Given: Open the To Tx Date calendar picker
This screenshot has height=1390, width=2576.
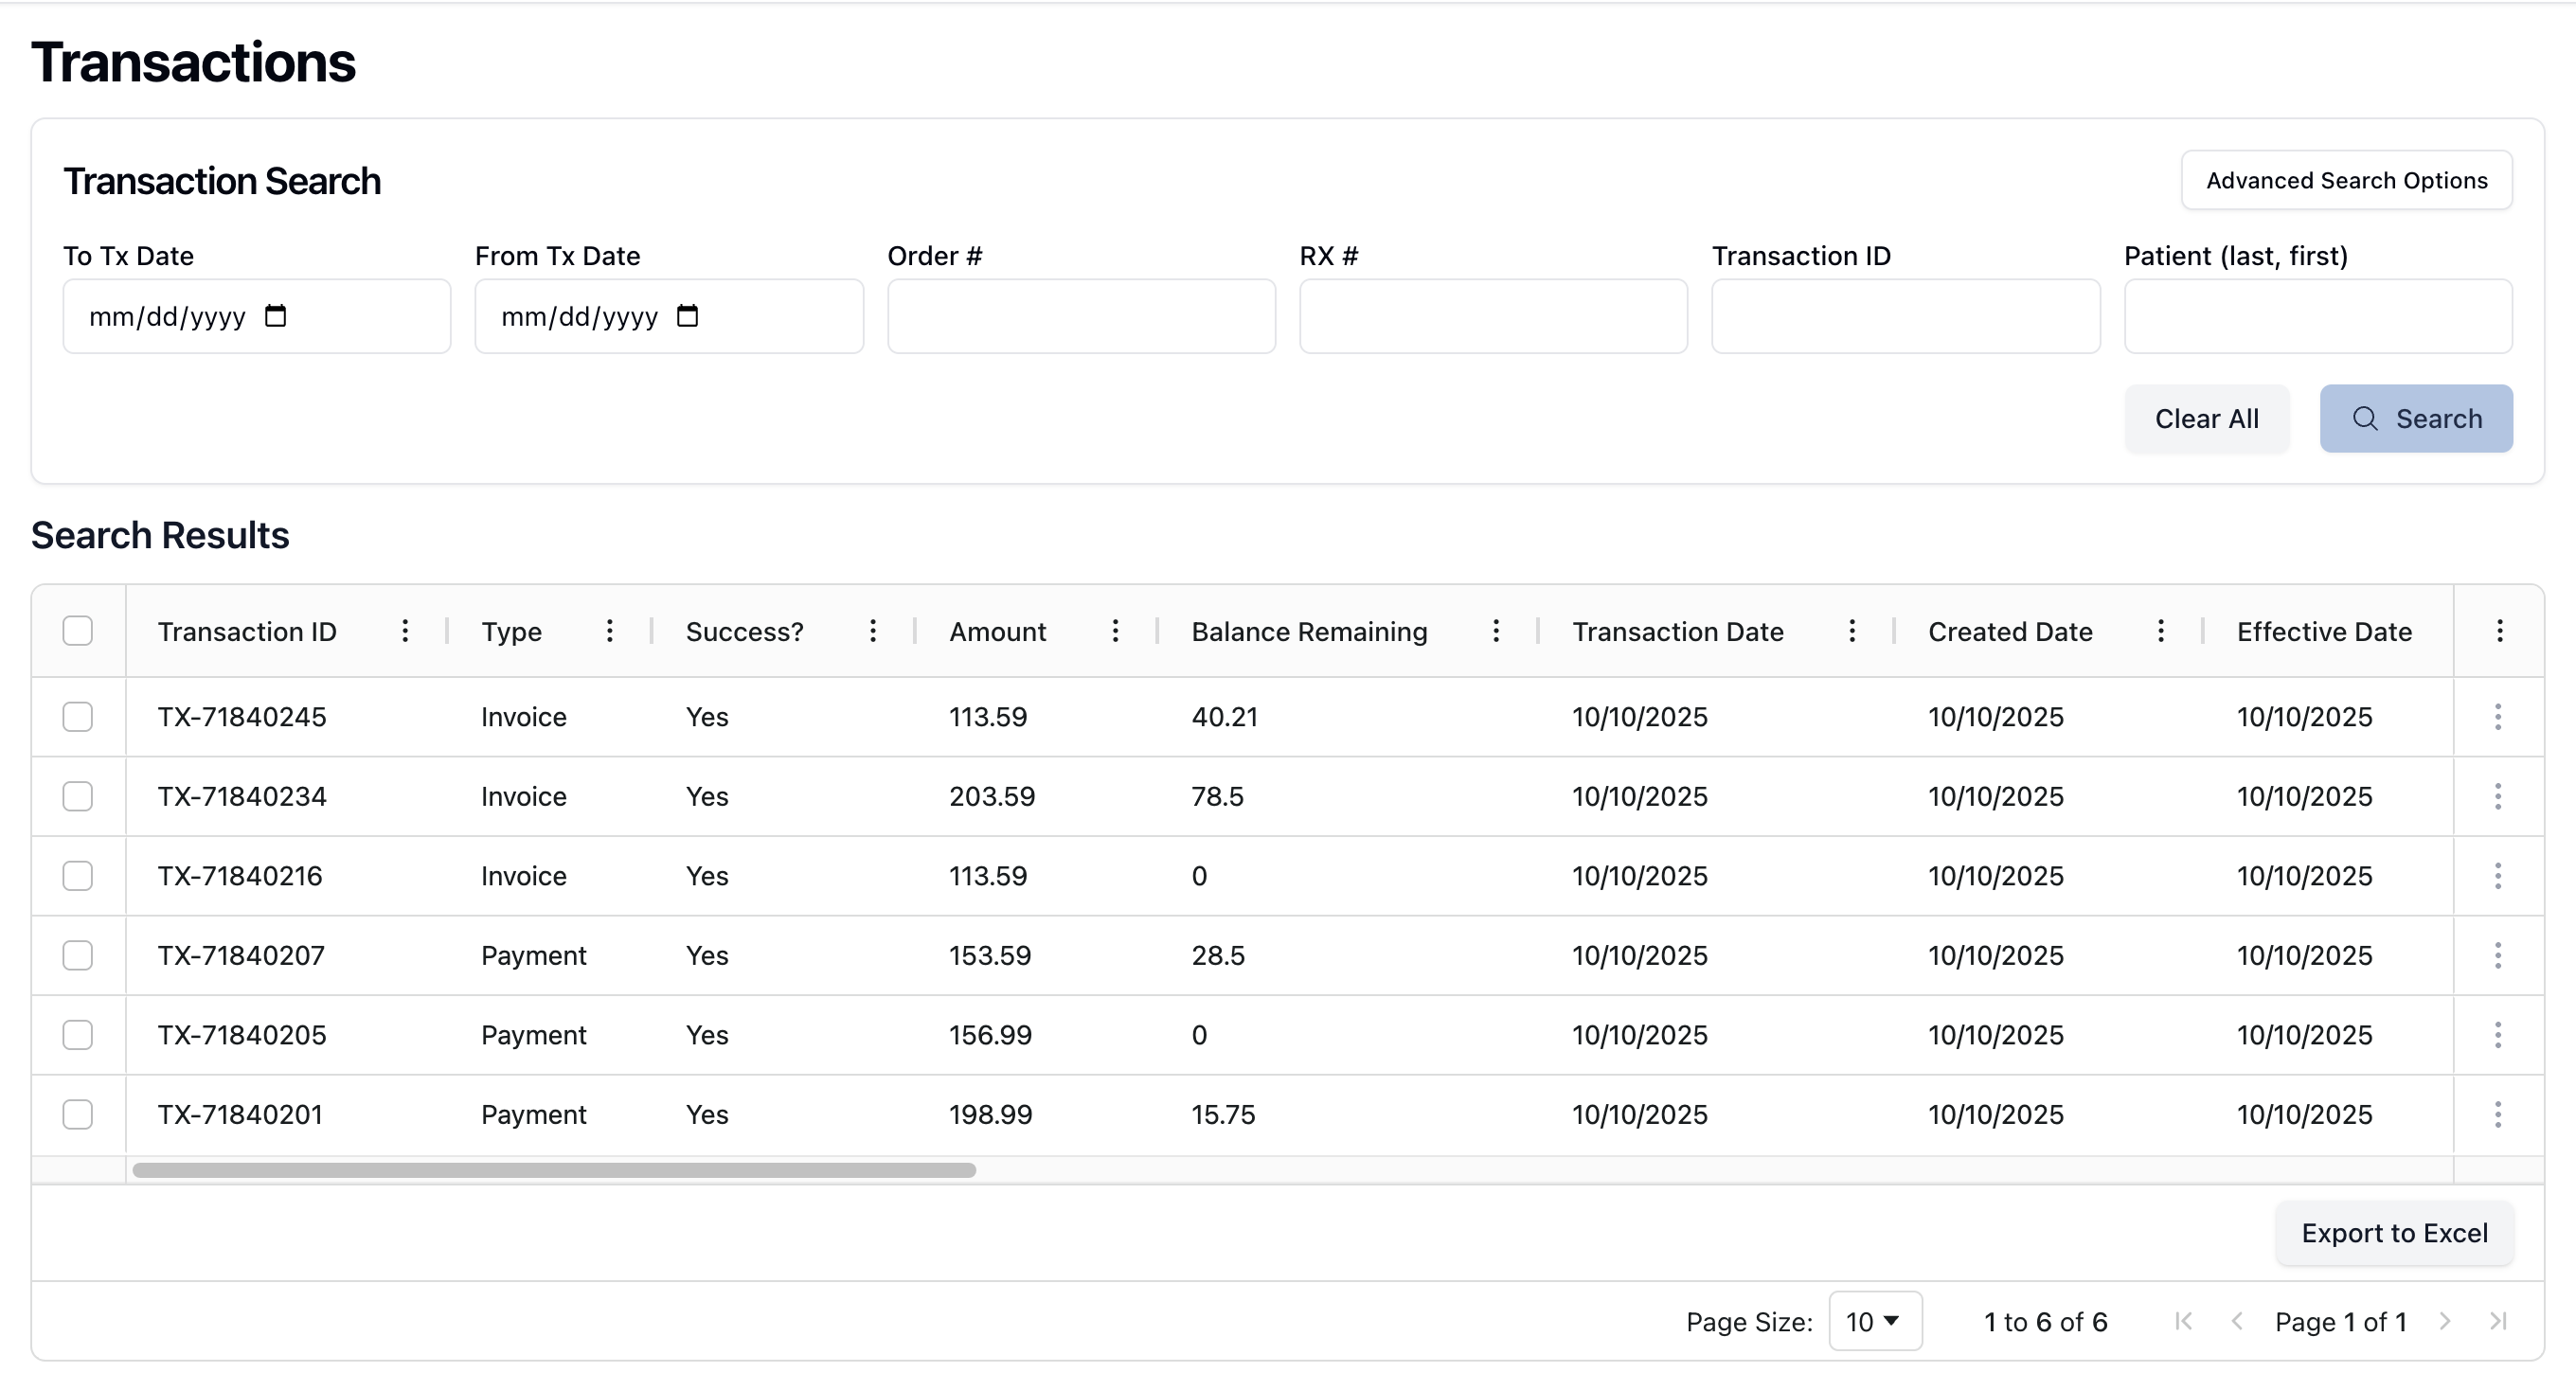Looking at the screenshot, I should (x=275, y=316).
